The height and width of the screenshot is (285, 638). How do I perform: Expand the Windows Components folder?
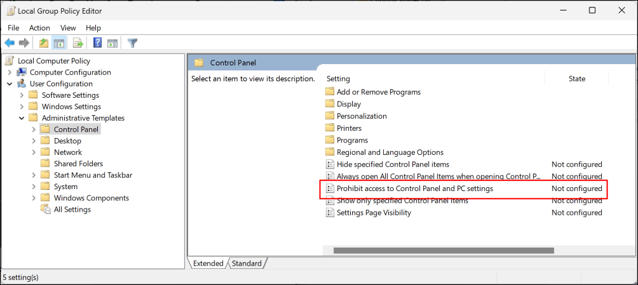(34, 198)
